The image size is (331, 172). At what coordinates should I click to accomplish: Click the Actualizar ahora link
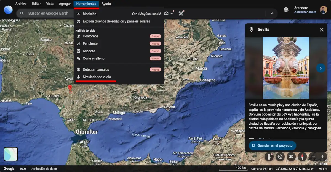[x=305, y=12]
